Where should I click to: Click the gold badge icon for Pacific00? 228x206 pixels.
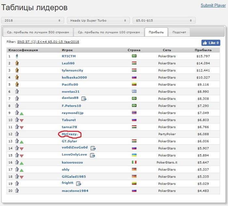[17, 84]
